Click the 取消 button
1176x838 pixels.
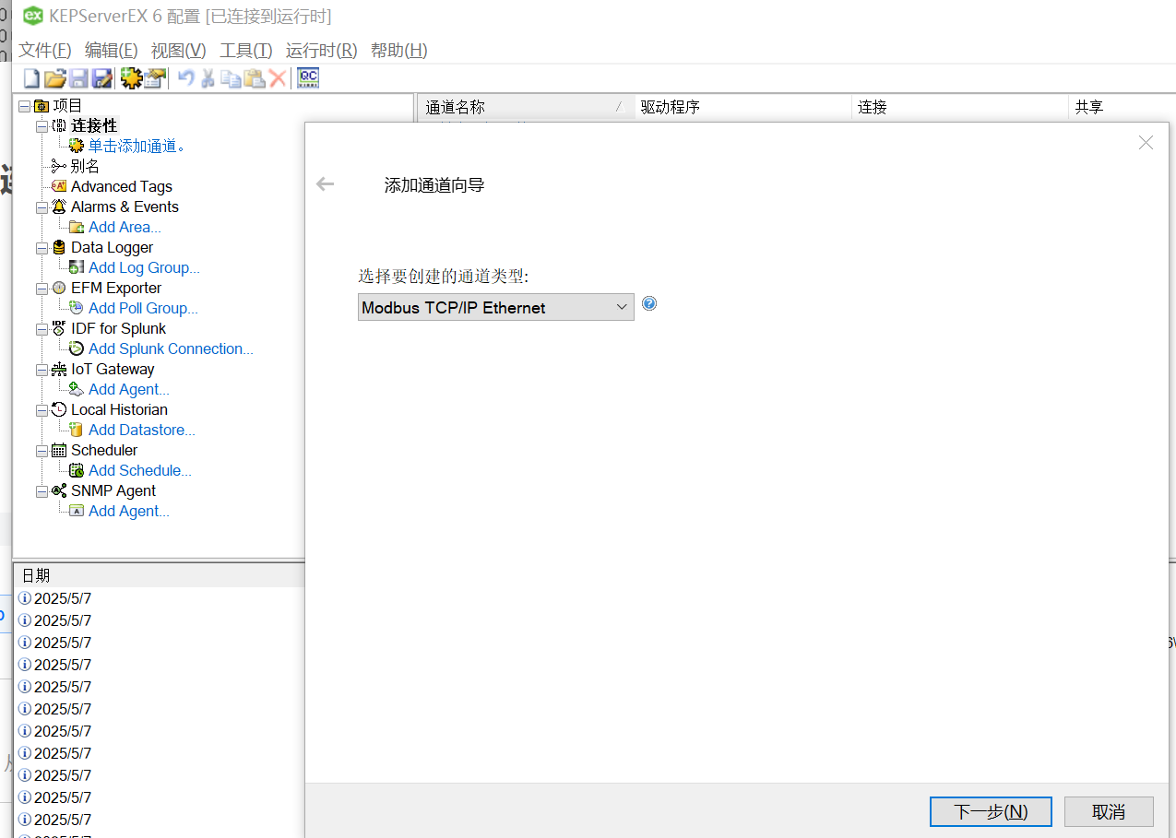pyautogui.click(x=1109, y=811)
